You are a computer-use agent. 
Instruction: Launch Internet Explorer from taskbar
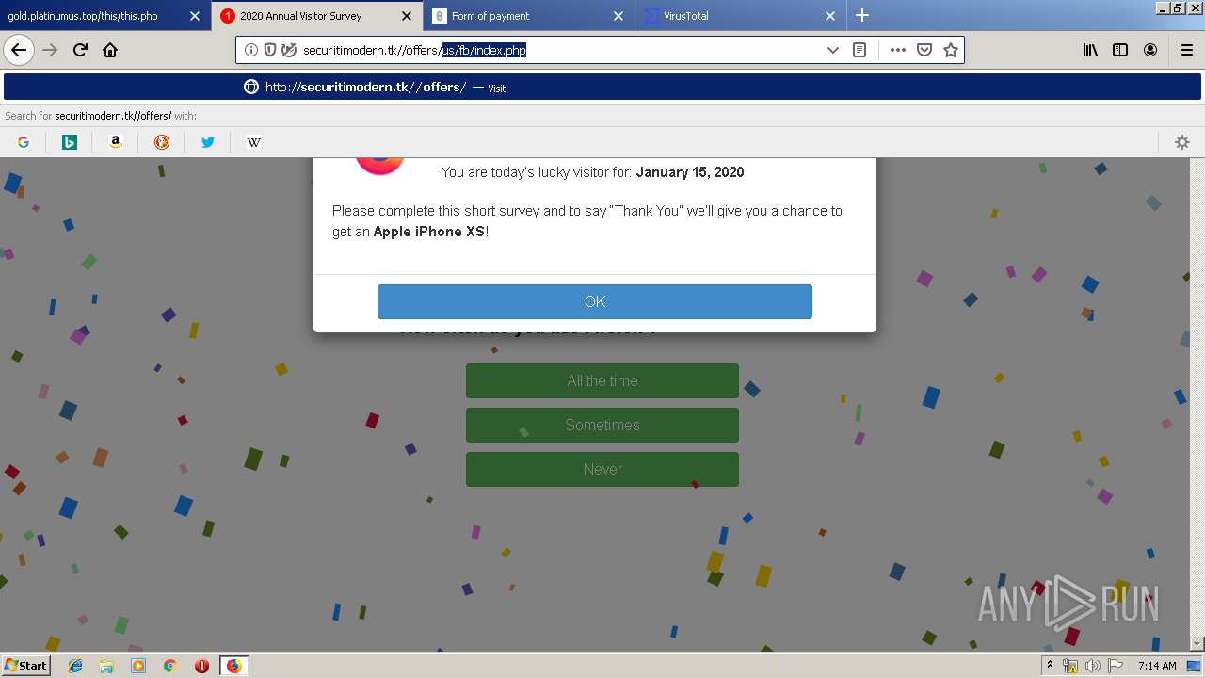(x=75, y=666)
